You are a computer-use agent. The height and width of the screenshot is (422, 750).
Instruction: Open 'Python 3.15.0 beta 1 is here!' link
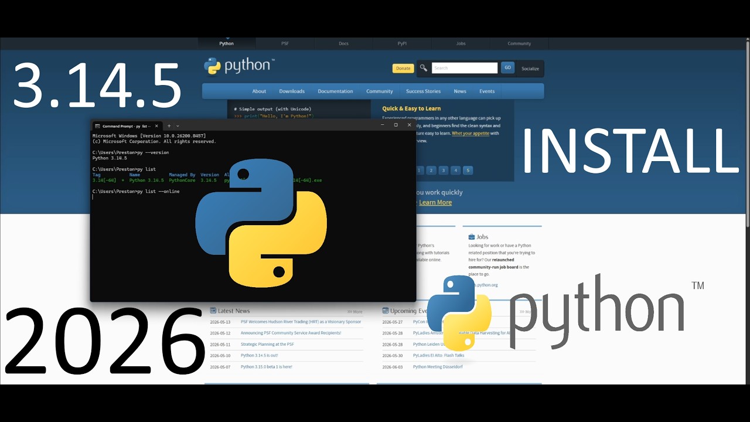point(267,367)
